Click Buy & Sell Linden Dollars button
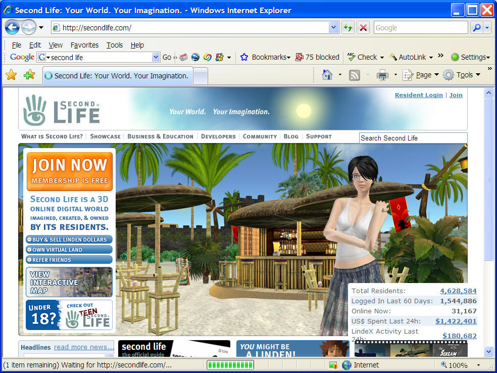The width and height of the screenshot is (497, 373). click(69, 240)
